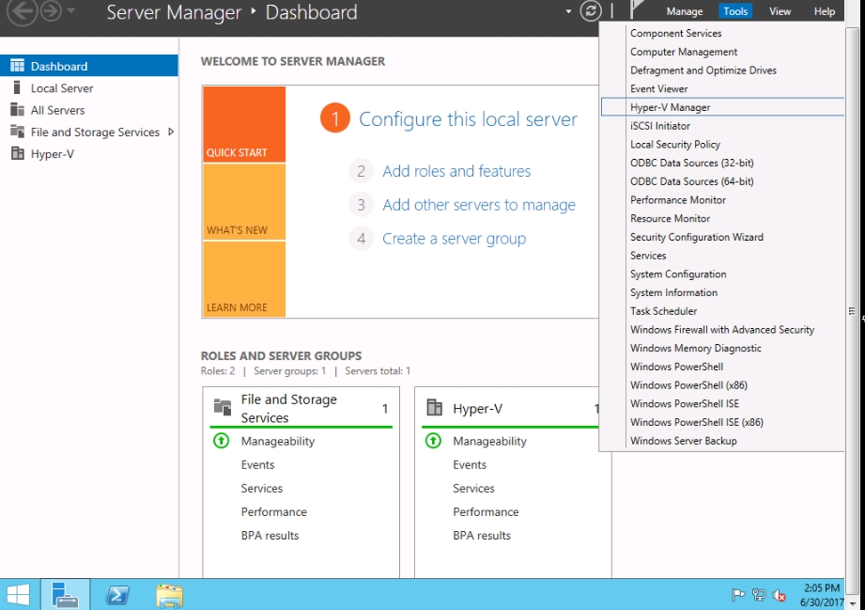Viewport: 865px width, 610px height.
Task: Open the Manage menu
Action: (684, 11)
